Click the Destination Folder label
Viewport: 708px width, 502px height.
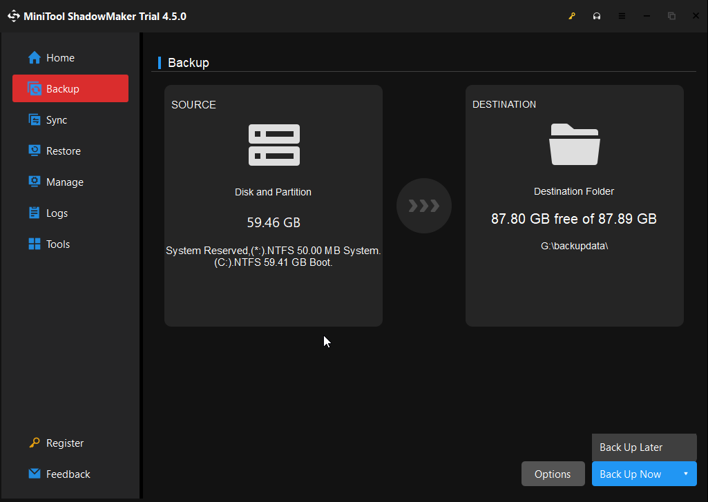coord(574,191)
